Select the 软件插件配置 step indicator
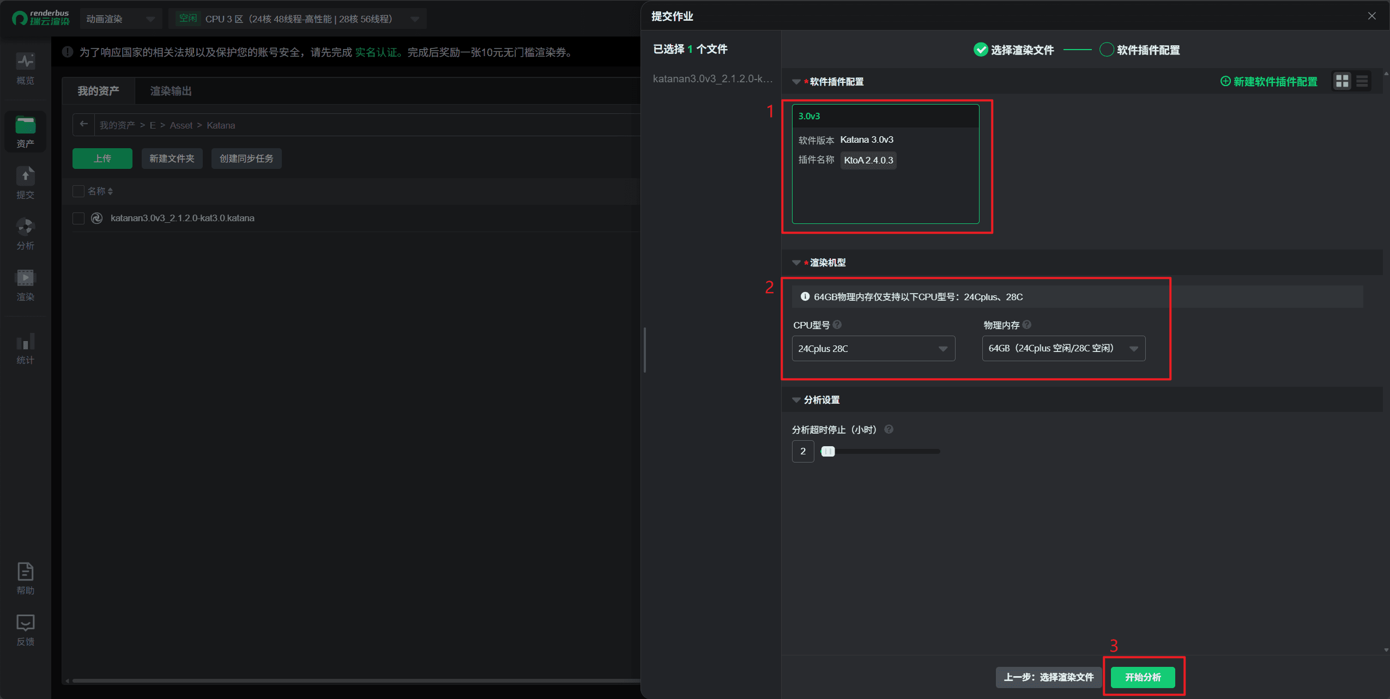Image resolution: width=1390 pixels, height=699 pixels. coord(1140,50)
